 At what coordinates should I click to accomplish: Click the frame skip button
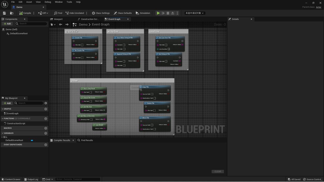pyautogui.click(x=163, y=13)
